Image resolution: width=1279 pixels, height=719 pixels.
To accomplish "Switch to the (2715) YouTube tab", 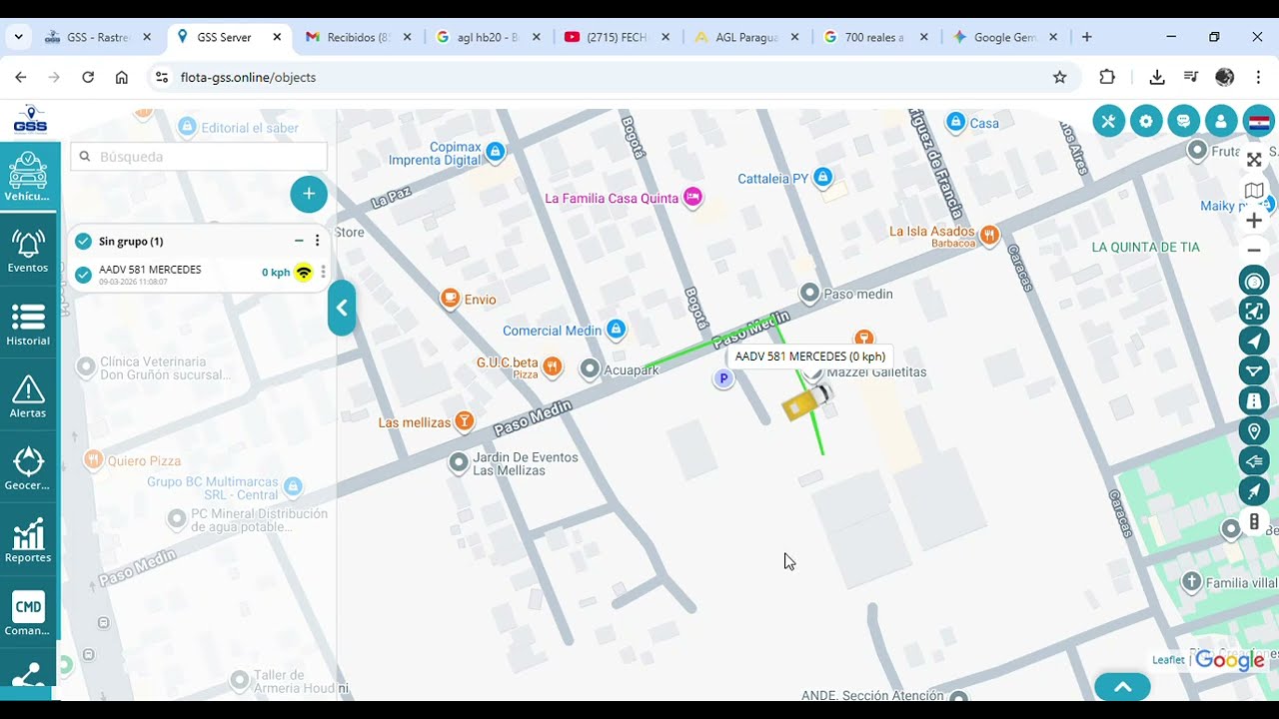I will click(617, 37).
